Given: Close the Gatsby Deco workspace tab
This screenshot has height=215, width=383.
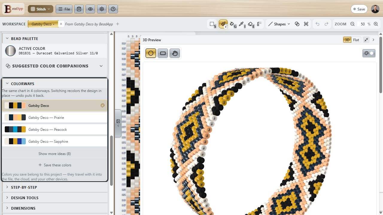Looking at the screenshot, I should click(61, 24).
